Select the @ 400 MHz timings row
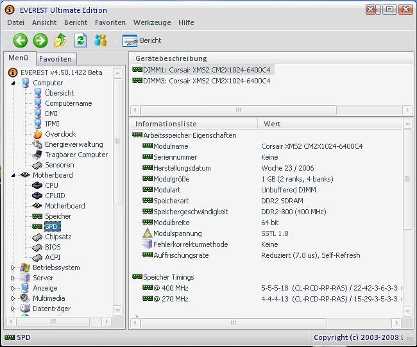417x347 pixels. pos(267,288)
